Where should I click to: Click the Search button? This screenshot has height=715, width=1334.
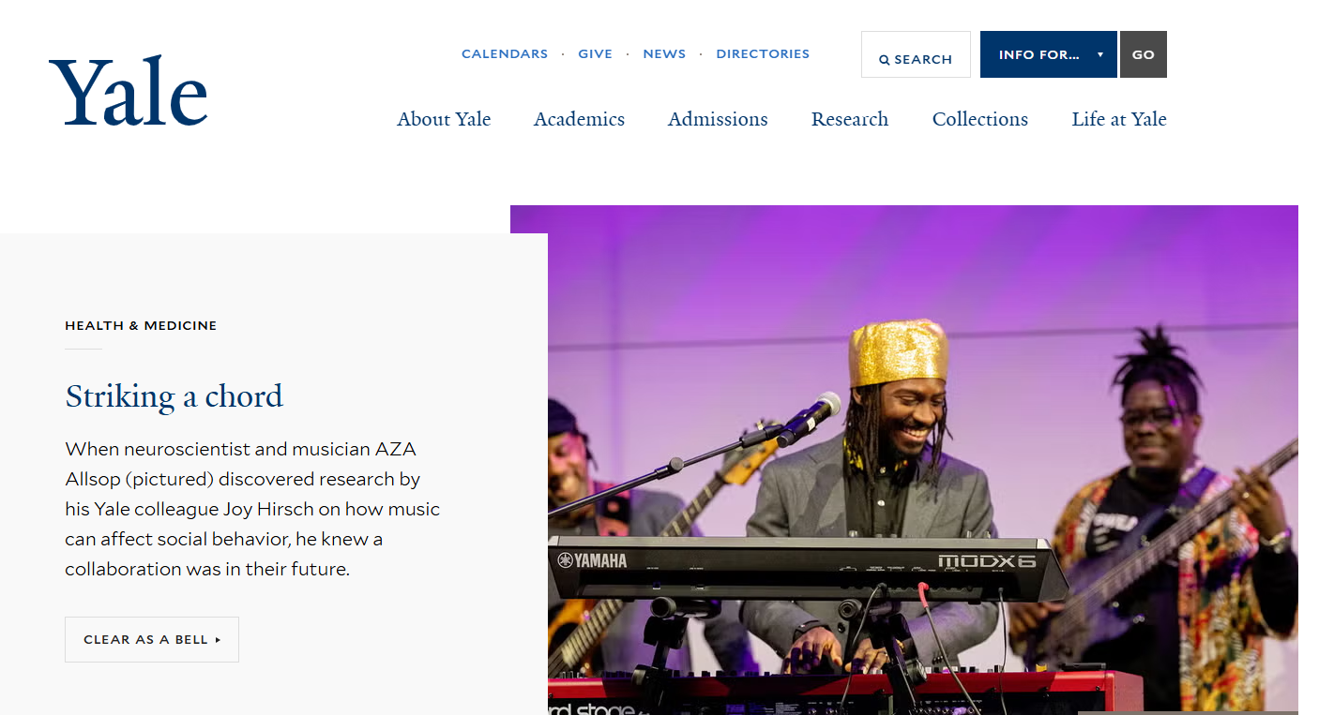tap(916, 54)
